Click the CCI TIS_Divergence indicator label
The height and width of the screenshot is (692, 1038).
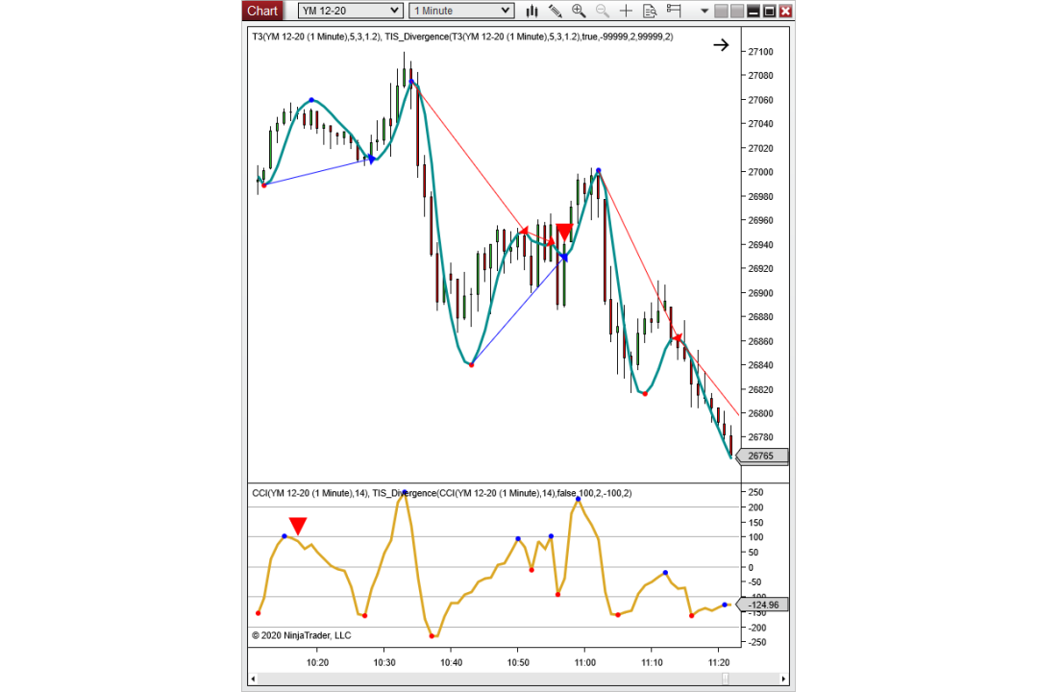[441, 493]
